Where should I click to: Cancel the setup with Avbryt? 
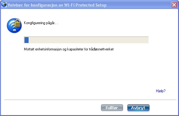pyautogui.click(x=138, y=108)
